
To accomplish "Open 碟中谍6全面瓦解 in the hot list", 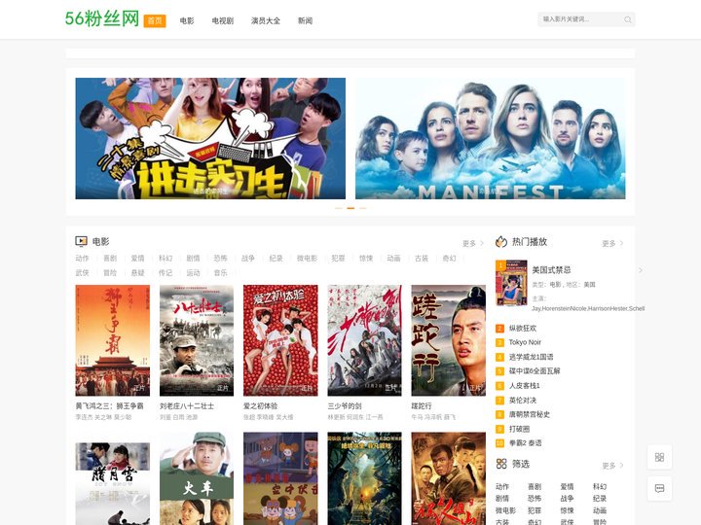I will point(535,371).
